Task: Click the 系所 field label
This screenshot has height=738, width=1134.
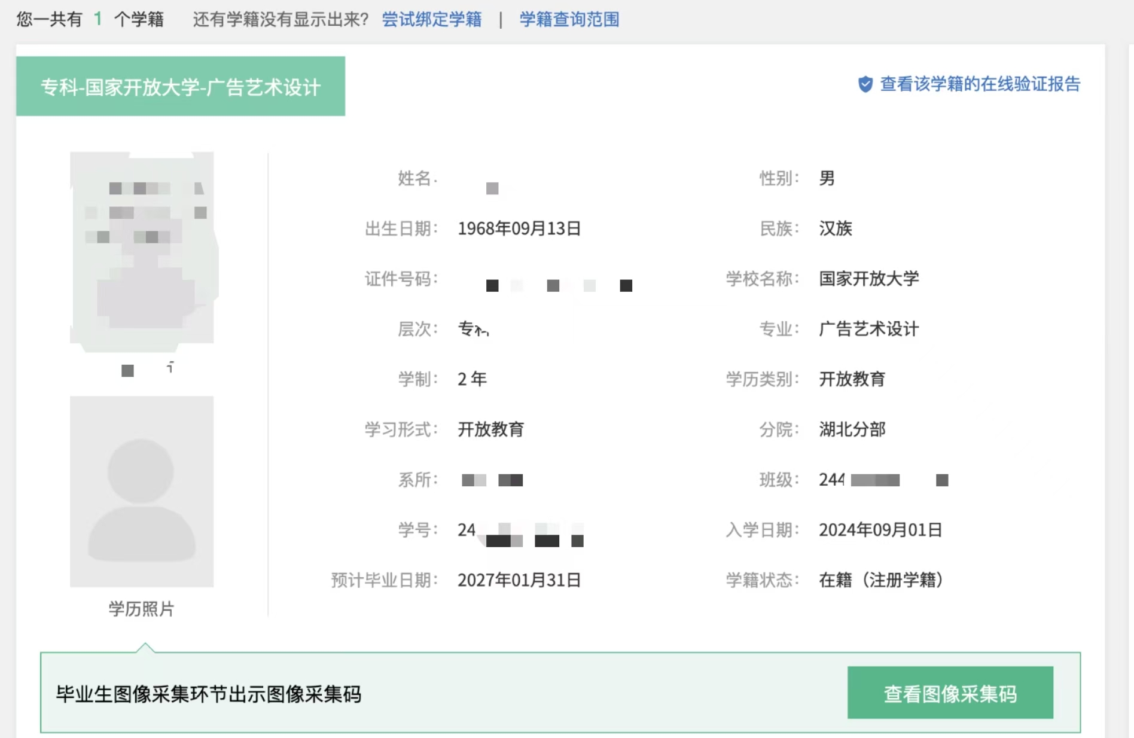Action: coord(418,480)
